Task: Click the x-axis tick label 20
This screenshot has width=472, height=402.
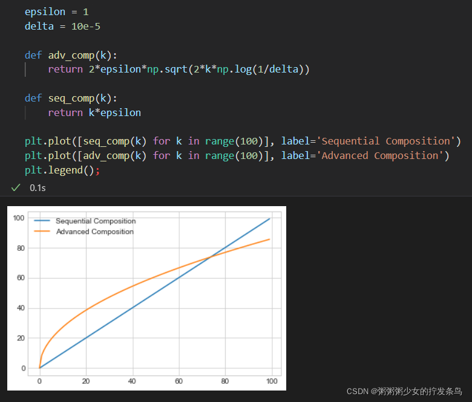Action: (x=86, y=381)
